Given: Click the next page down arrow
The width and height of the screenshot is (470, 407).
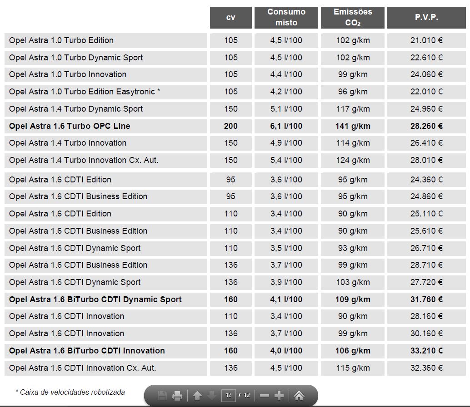Looking at the screenshot, I should [x=212, y=396].
